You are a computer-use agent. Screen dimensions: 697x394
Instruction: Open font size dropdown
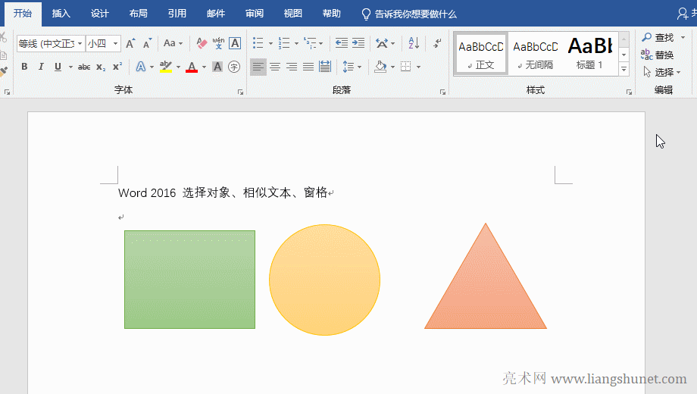pyautogui.click(x=116, y=44)
